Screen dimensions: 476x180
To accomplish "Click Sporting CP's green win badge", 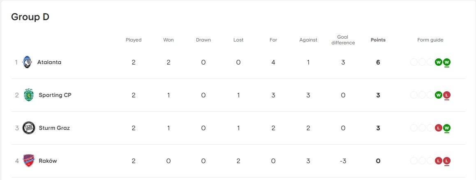I will click(439, 95).
